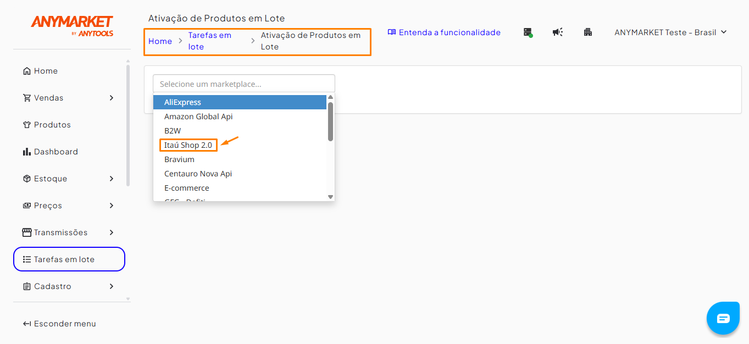The height and width of the screenshot is (344, 749).
Task: Click the company building icon in header
Action: pos(588,32)
